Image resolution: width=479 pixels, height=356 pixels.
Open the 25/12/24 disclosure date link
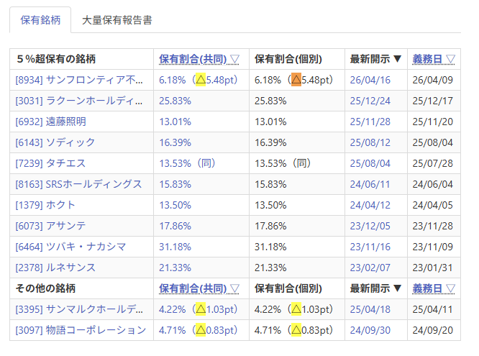coord(370,101)
